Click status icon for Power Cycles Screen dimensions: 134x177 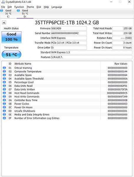4,104
